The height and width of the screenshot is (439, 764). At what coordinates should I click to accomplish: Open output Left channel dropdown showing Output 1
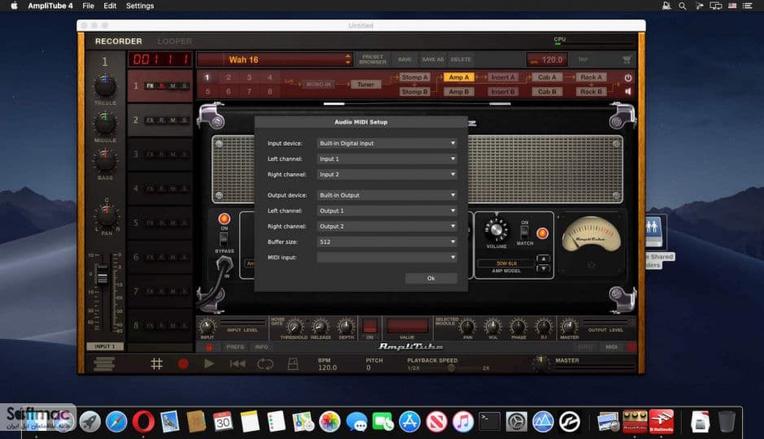[x=386, y=211]
